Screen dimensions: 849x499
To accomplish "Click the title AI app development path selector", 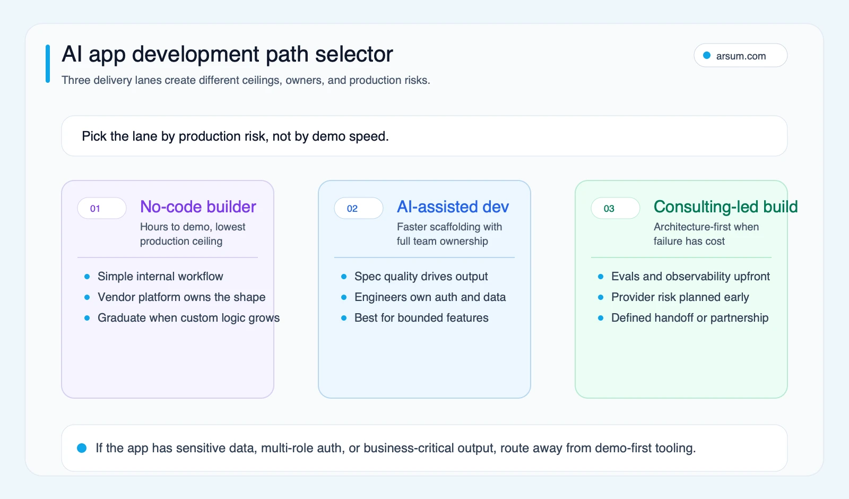I will (x=227, y=54).
